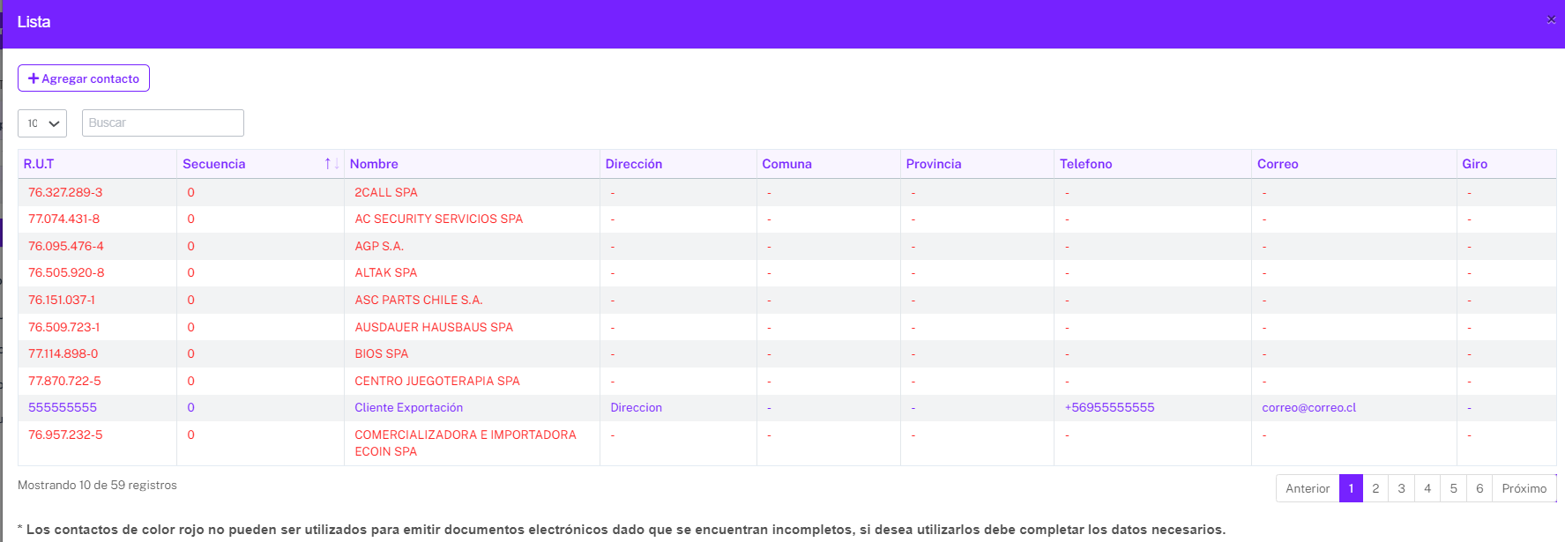1565x542 pixels.
Task: Select RUT 76.151.037-1
Action: pos(62,300)
